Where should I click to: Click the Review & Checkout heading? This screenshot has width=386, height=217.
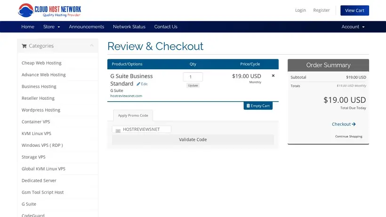(155, 46)
